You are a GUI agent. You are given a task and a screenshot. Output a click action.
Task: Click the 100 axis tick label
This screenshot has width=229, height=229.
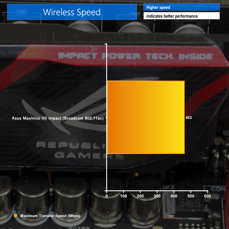(123, 196)
